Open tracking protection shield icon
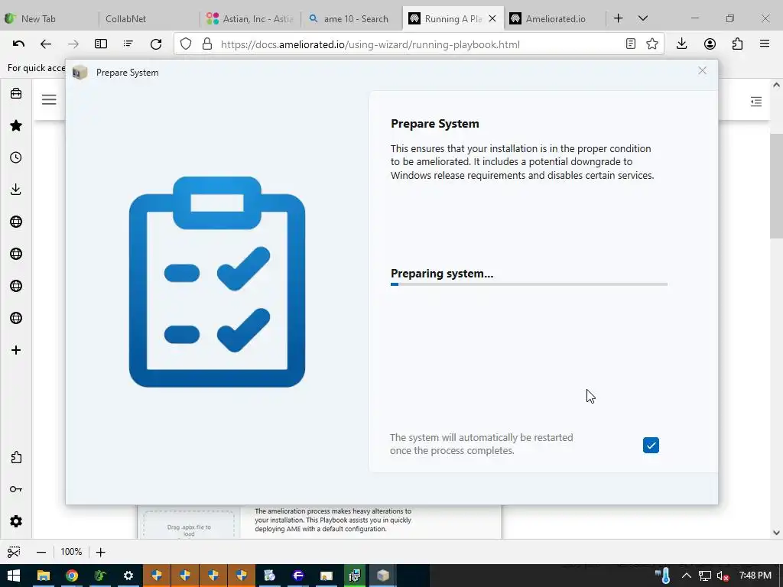Screen dimensions: 783x587 coord(186,44)
